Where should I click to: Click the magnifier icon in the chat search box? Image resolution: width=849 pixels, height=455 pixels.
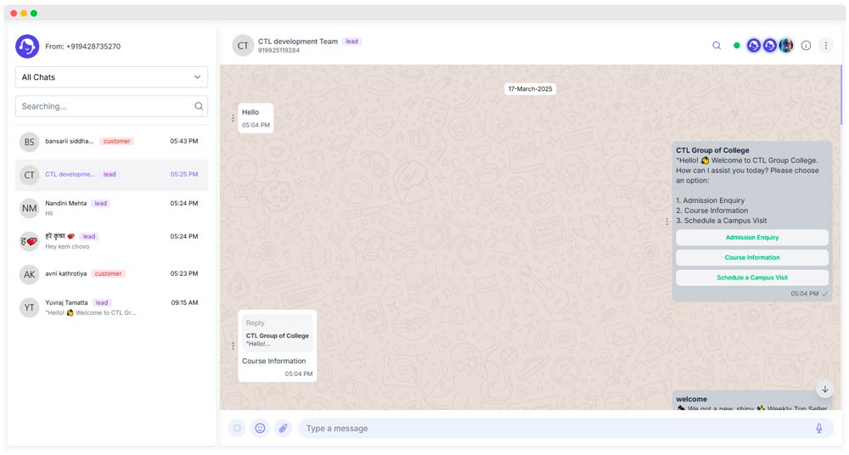pyautogui.click(x=199, y=106)
